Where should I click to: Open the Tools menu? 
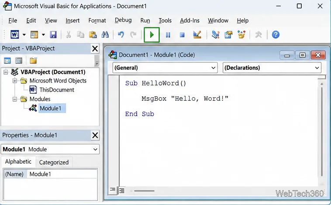[x=165, y=20]
